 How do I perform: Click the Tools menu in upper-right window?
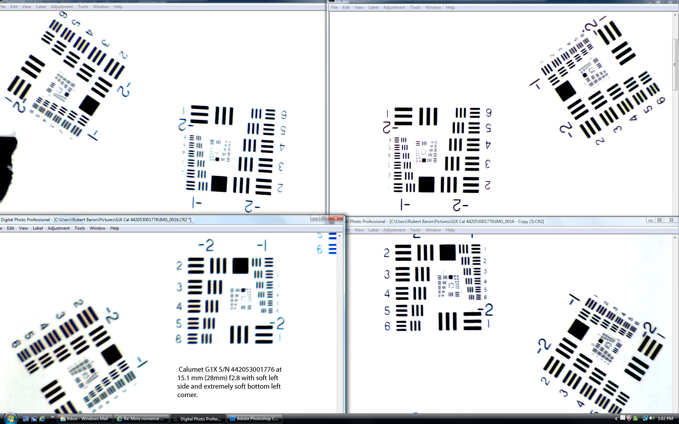point(414,7)
